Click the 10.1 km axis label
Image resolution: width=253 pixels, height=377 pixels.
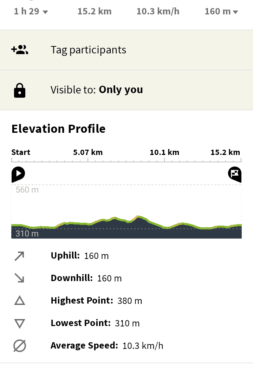point(164,152)
